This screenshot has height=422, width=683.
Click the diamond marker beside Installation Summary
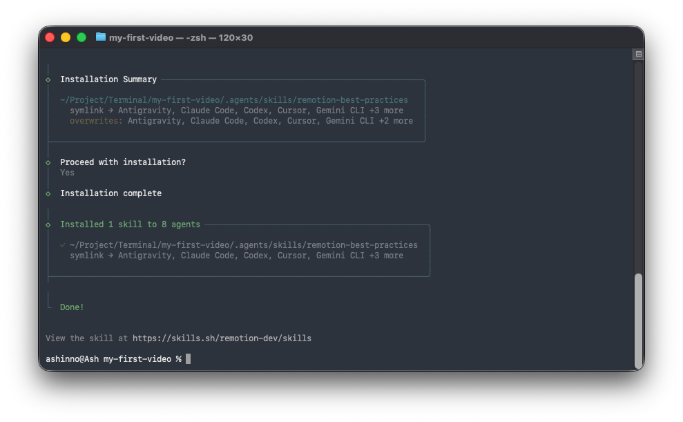point(48,79)
